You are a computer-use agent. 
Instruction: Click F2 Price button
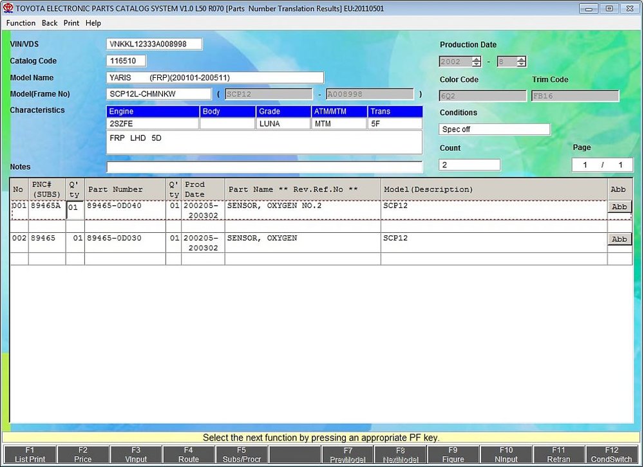[x=83, y=455]
